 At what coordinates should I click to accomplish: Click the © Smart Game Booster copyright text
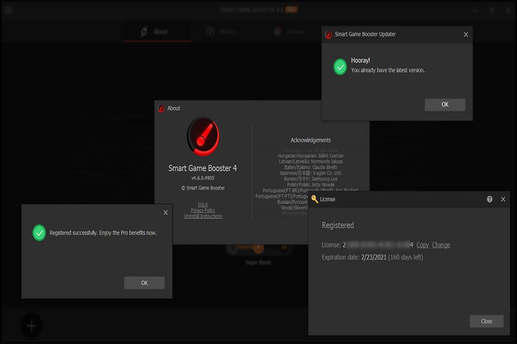click(203, 188)
